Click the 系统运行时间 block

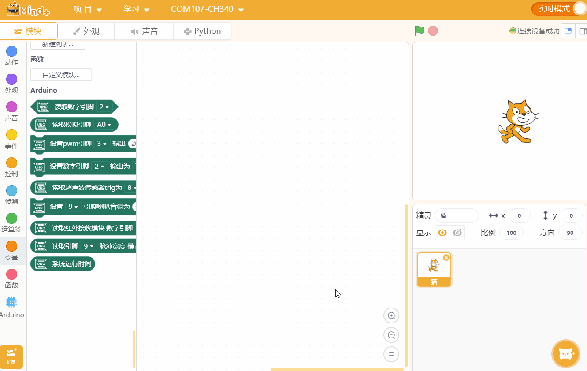(x=63, y=264)
